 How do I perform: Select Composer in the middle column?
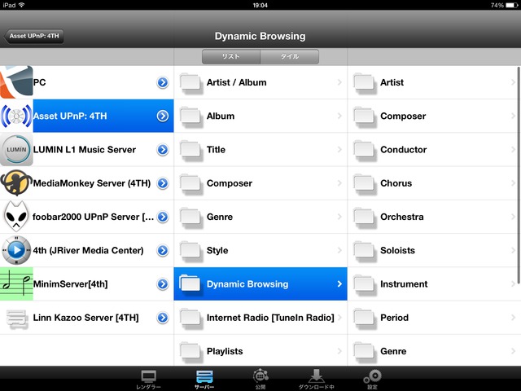tap(230, 183)
